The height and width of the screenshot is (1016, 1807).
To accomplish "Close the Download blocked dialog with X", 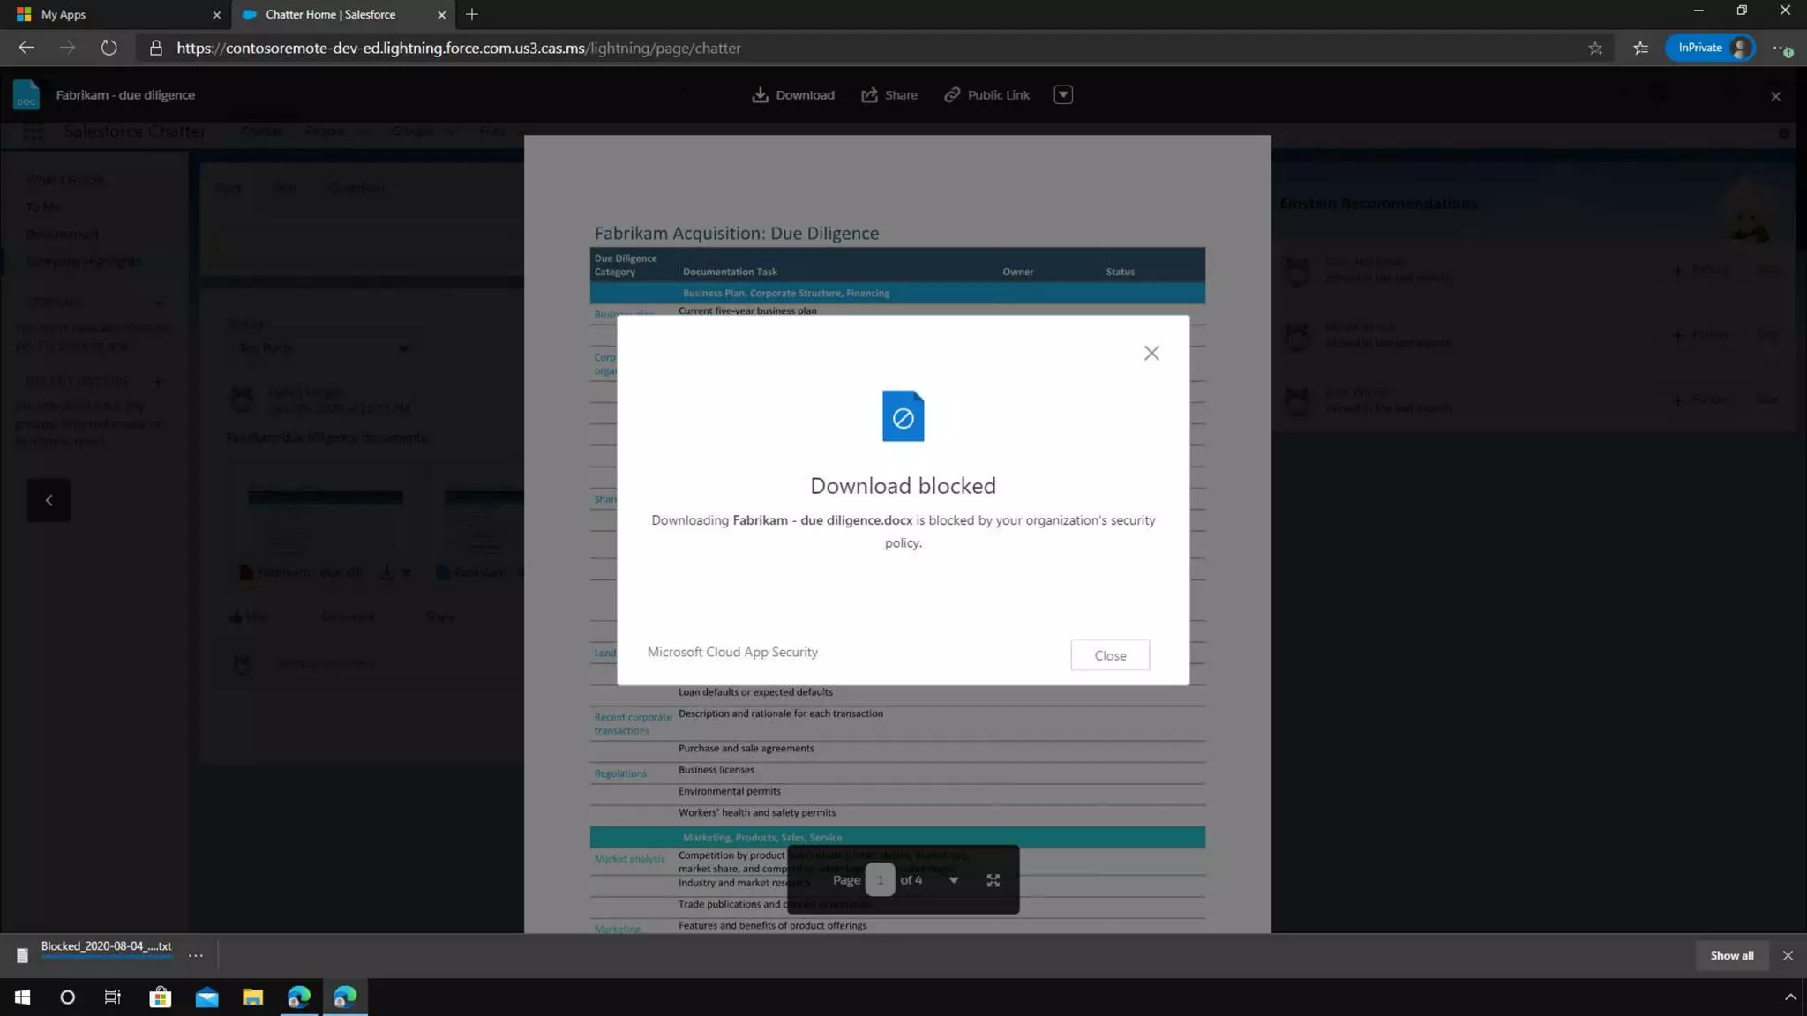I will click(1151, 354).
